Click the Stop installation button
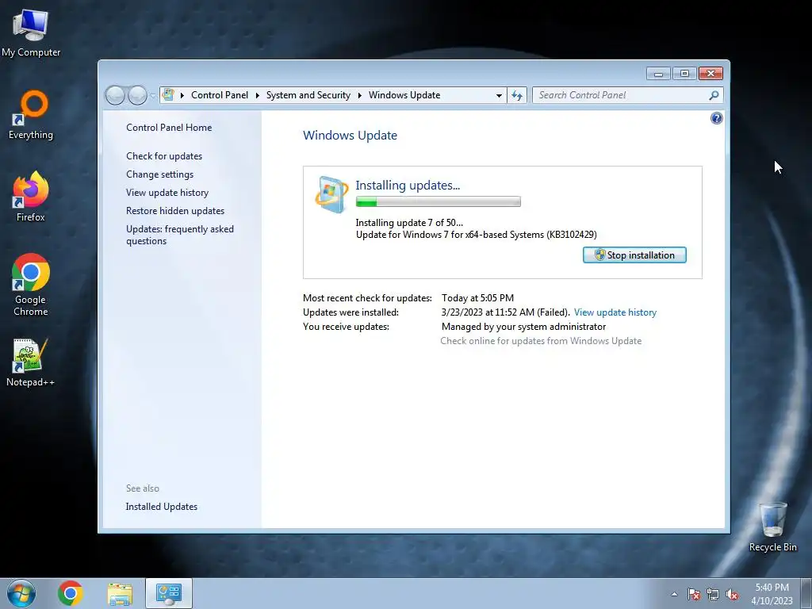The image size is (812, 609). 634,255
